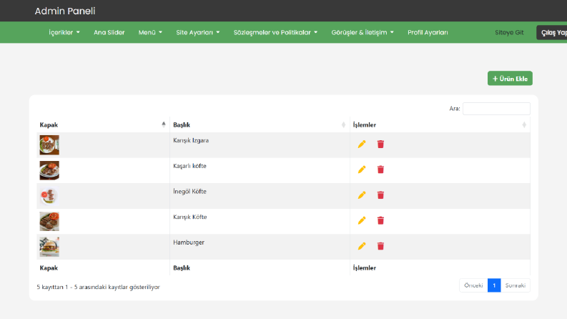Sort by the İşlemler column header
The height and width of the screenshot is (319, 567).
(x=440, y=124)
